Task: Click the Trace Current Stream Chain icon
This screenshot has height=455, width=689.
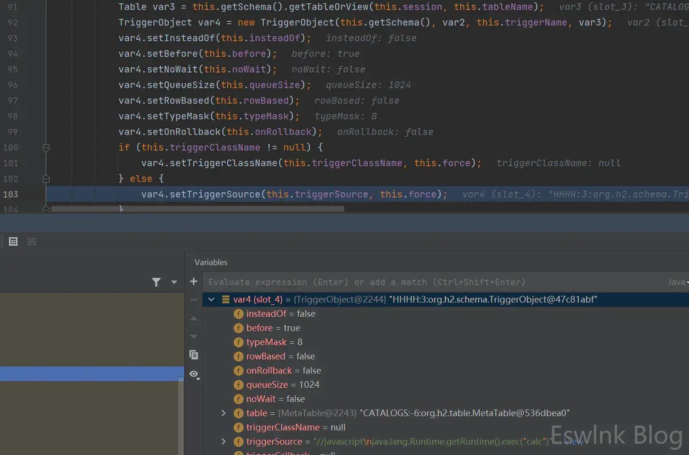Action: (32, 241)
